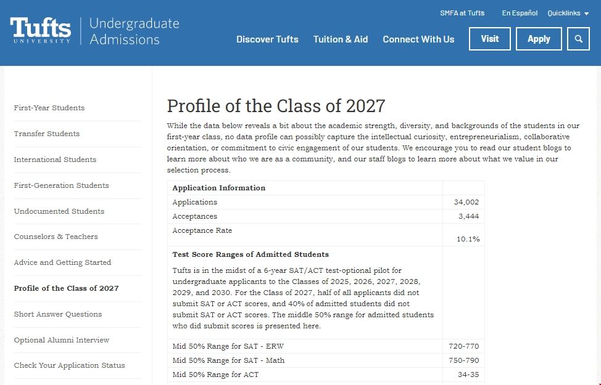Click the Apply button
The height and width of the screenshot is (385, 601).
point(539,39)
